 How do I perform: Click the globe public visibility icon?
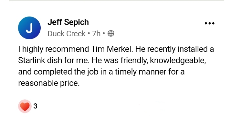111,34
